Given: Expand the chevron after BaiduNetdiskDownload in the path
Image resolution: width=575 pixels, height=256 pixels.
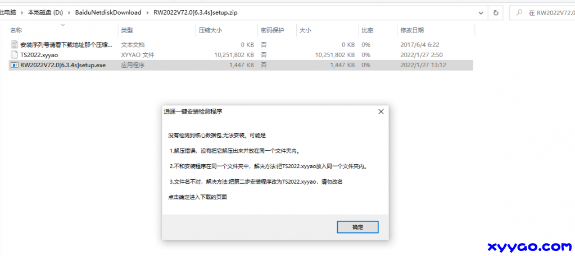Looking at the screenshot, I should pos(147,12).
